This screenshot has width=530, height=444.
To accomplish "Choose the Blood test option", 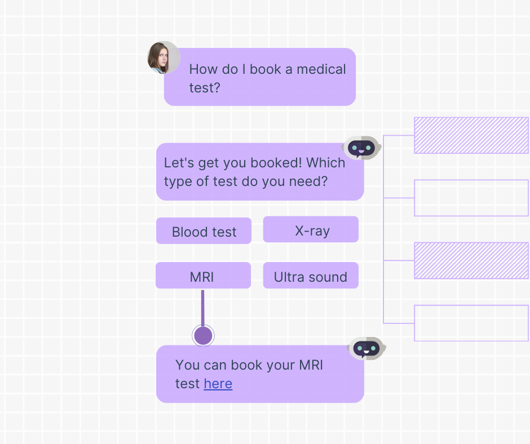I will [x=204, y=231].
